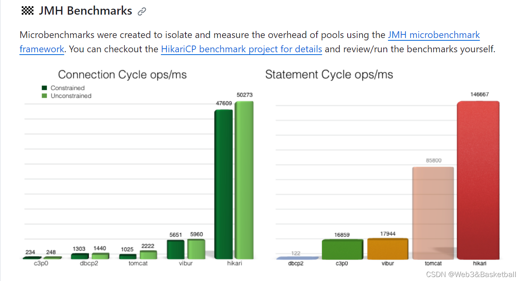The height and width of the screenshot is (281, 522).
Task: Click the "Statement Cycle ops/ms" chart title
Action: point(329,74)
